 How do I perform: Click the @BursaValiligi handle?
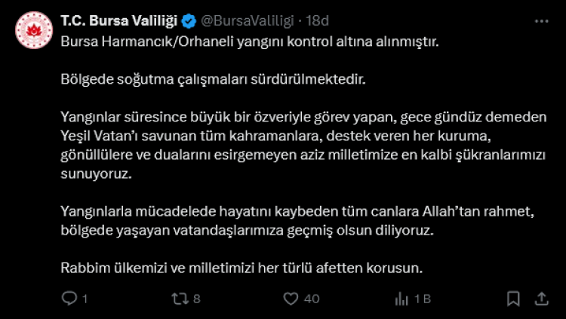(x=246, y=20)
